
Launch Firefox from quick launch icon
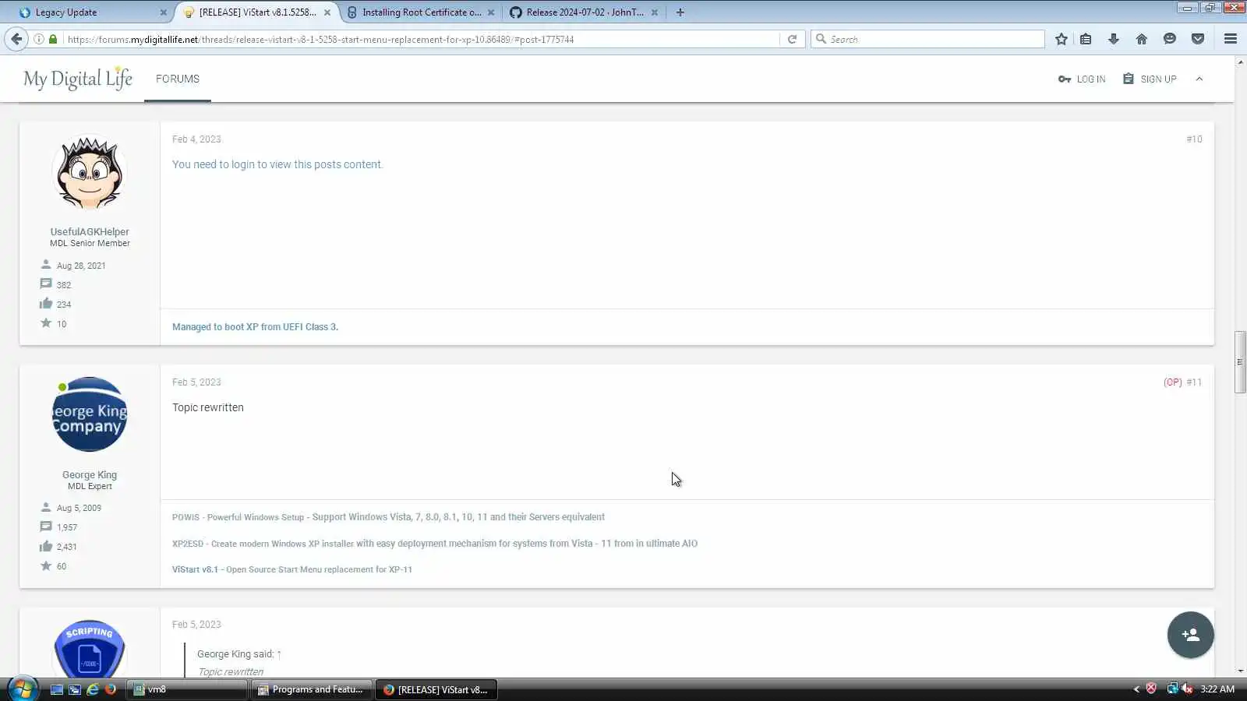pyautogui.click(x=111, y=689)
